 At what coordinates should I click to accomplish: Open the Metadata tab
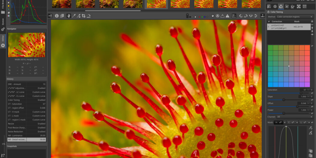pos(305,6)
